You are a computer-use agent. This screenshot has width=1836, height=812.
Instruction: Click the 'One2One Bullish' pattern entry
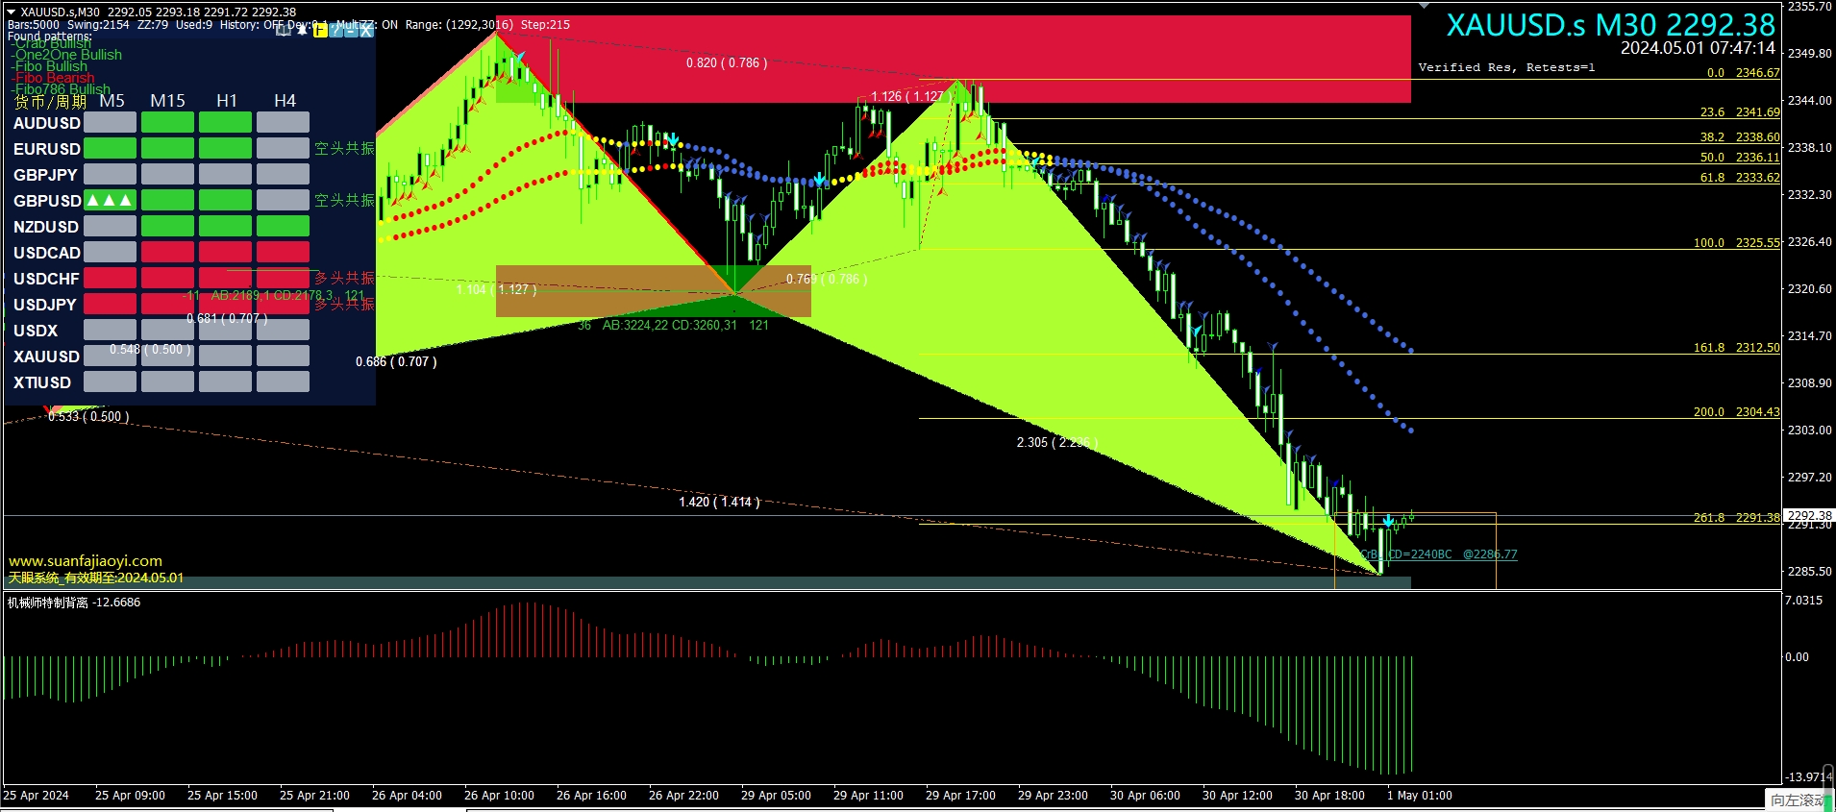point(66,55)
